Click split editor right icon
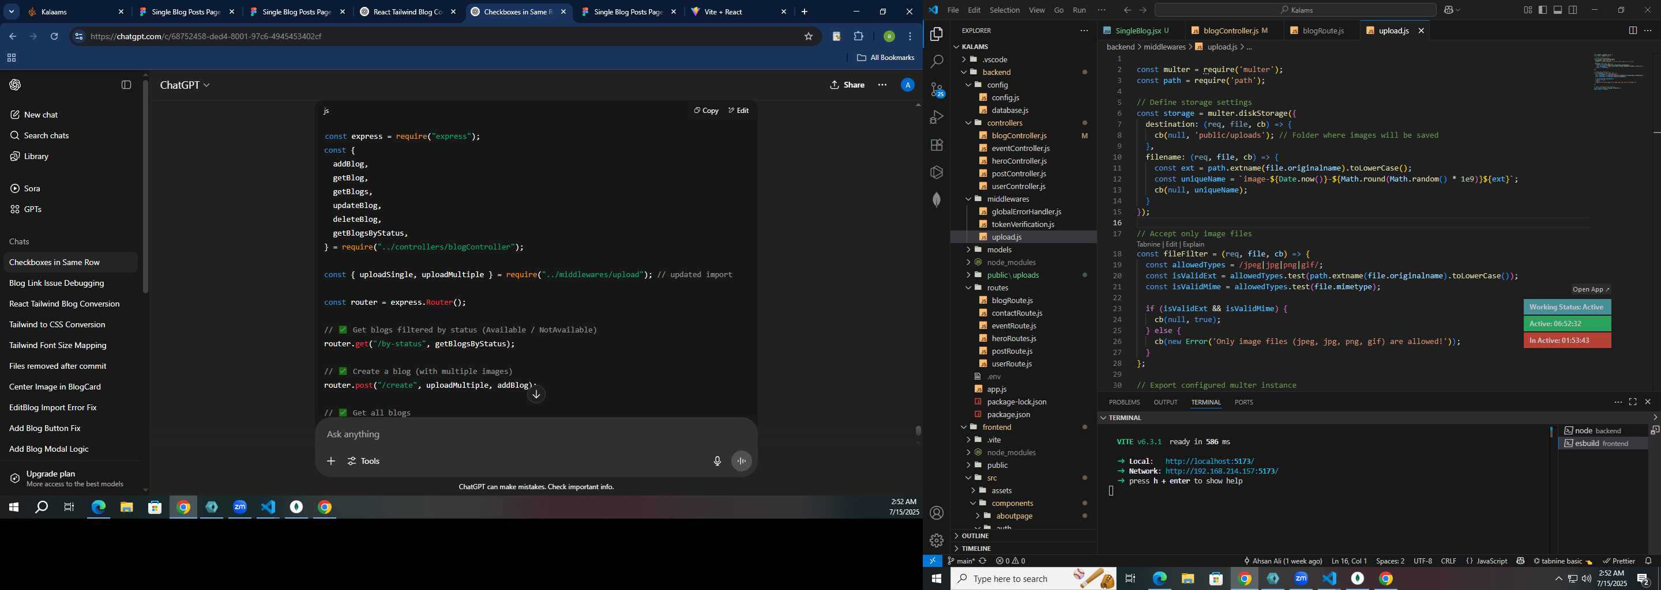The image size is (1661, 590). 1632,31
